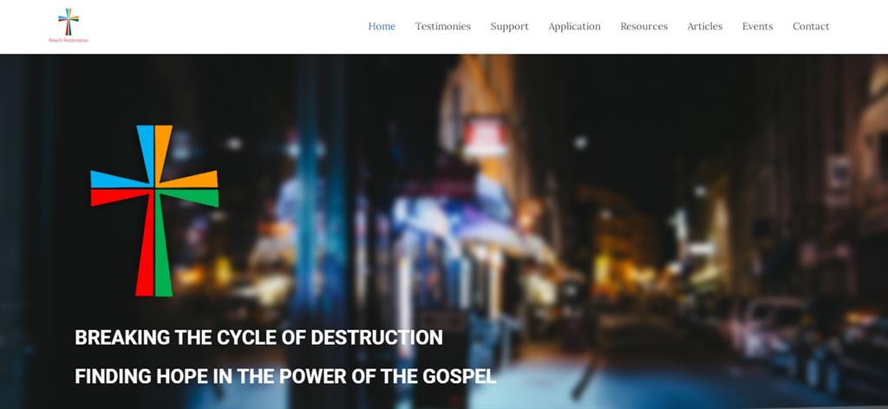Select Application in the navigation bar
The height and width of the screenshot is (409, 888).
click(x=574, y=27)
